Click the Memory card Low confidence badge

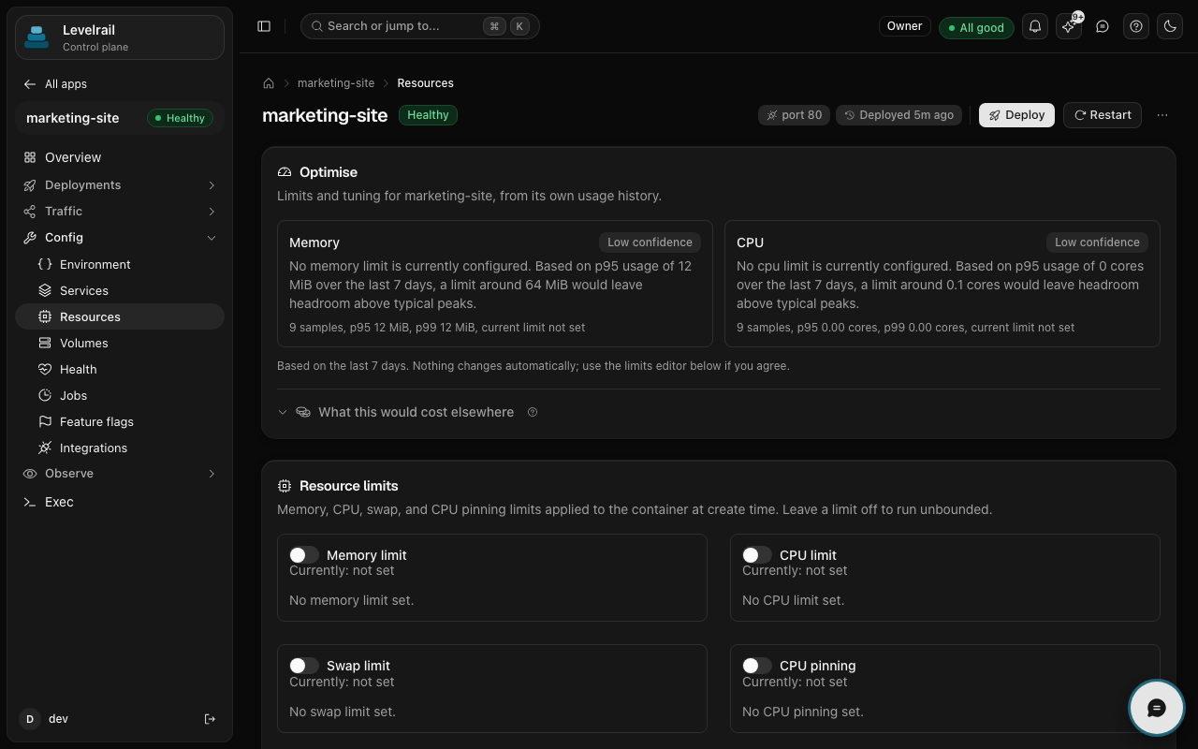(x=650, y=242)
